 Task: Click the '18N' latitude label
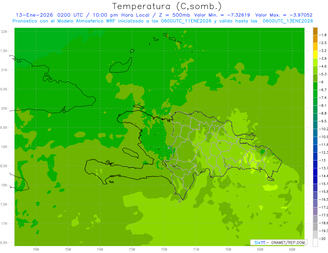4,185
